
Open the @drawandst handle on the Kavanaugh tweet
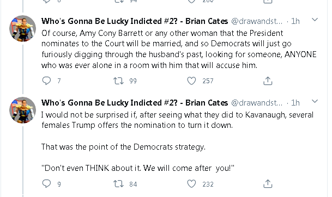257,103
